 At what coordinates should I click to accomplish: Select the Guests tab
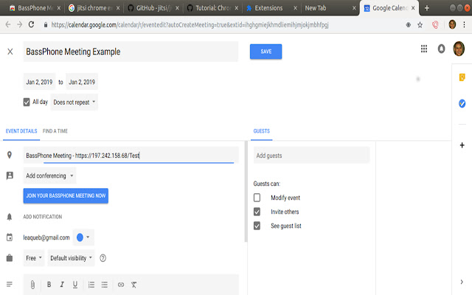coord(262,131)
